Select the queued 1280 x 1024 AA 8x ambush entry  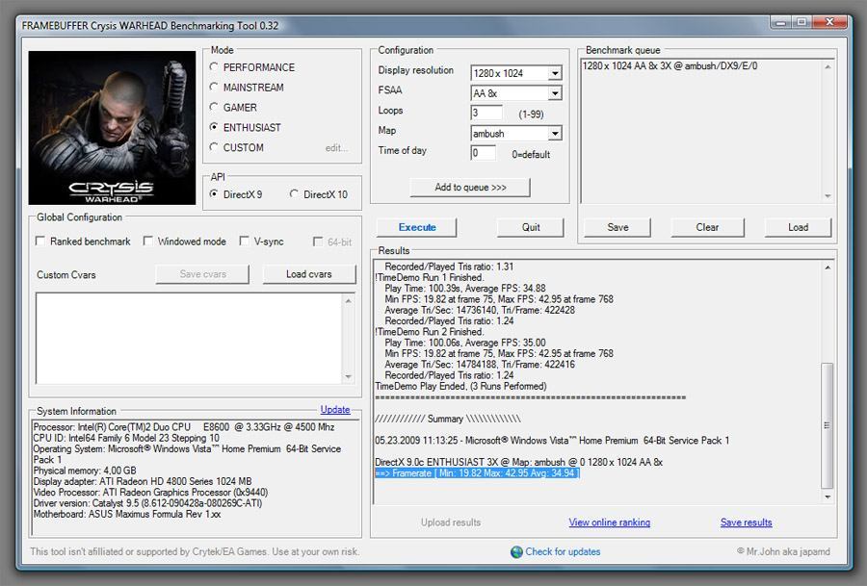[670, 65]
